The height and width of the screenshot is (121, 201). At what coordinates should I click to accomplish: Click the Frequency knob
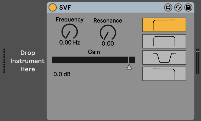coord(69,32)
